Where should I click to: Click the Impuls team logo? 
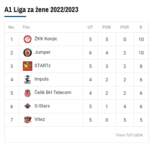coord(28,79)
